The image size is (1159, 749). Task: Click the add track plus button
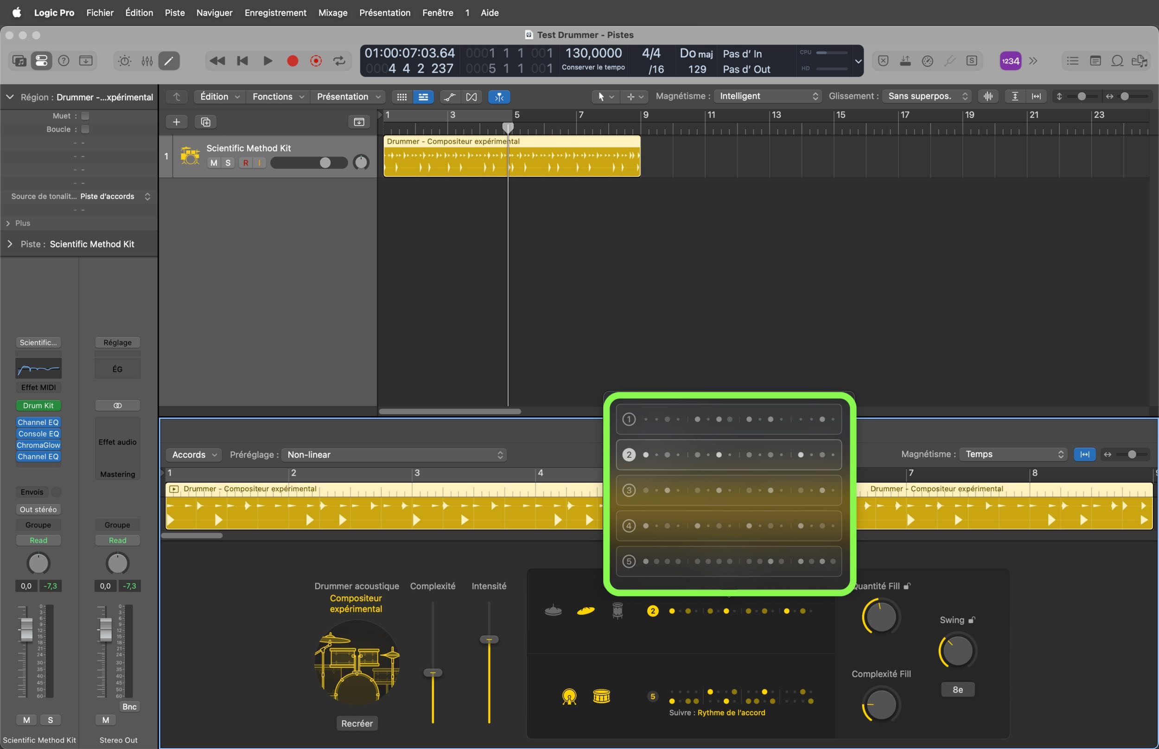pos(177,121)
